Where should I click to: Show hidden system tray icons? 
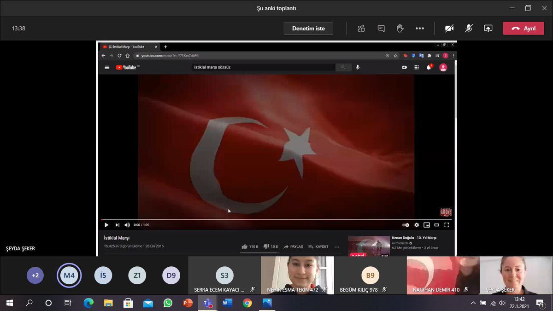coord(473,303)
